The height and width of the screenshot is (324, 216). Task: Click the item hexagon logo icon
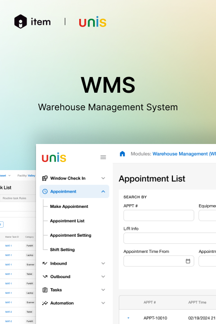[x=20, y=22]
